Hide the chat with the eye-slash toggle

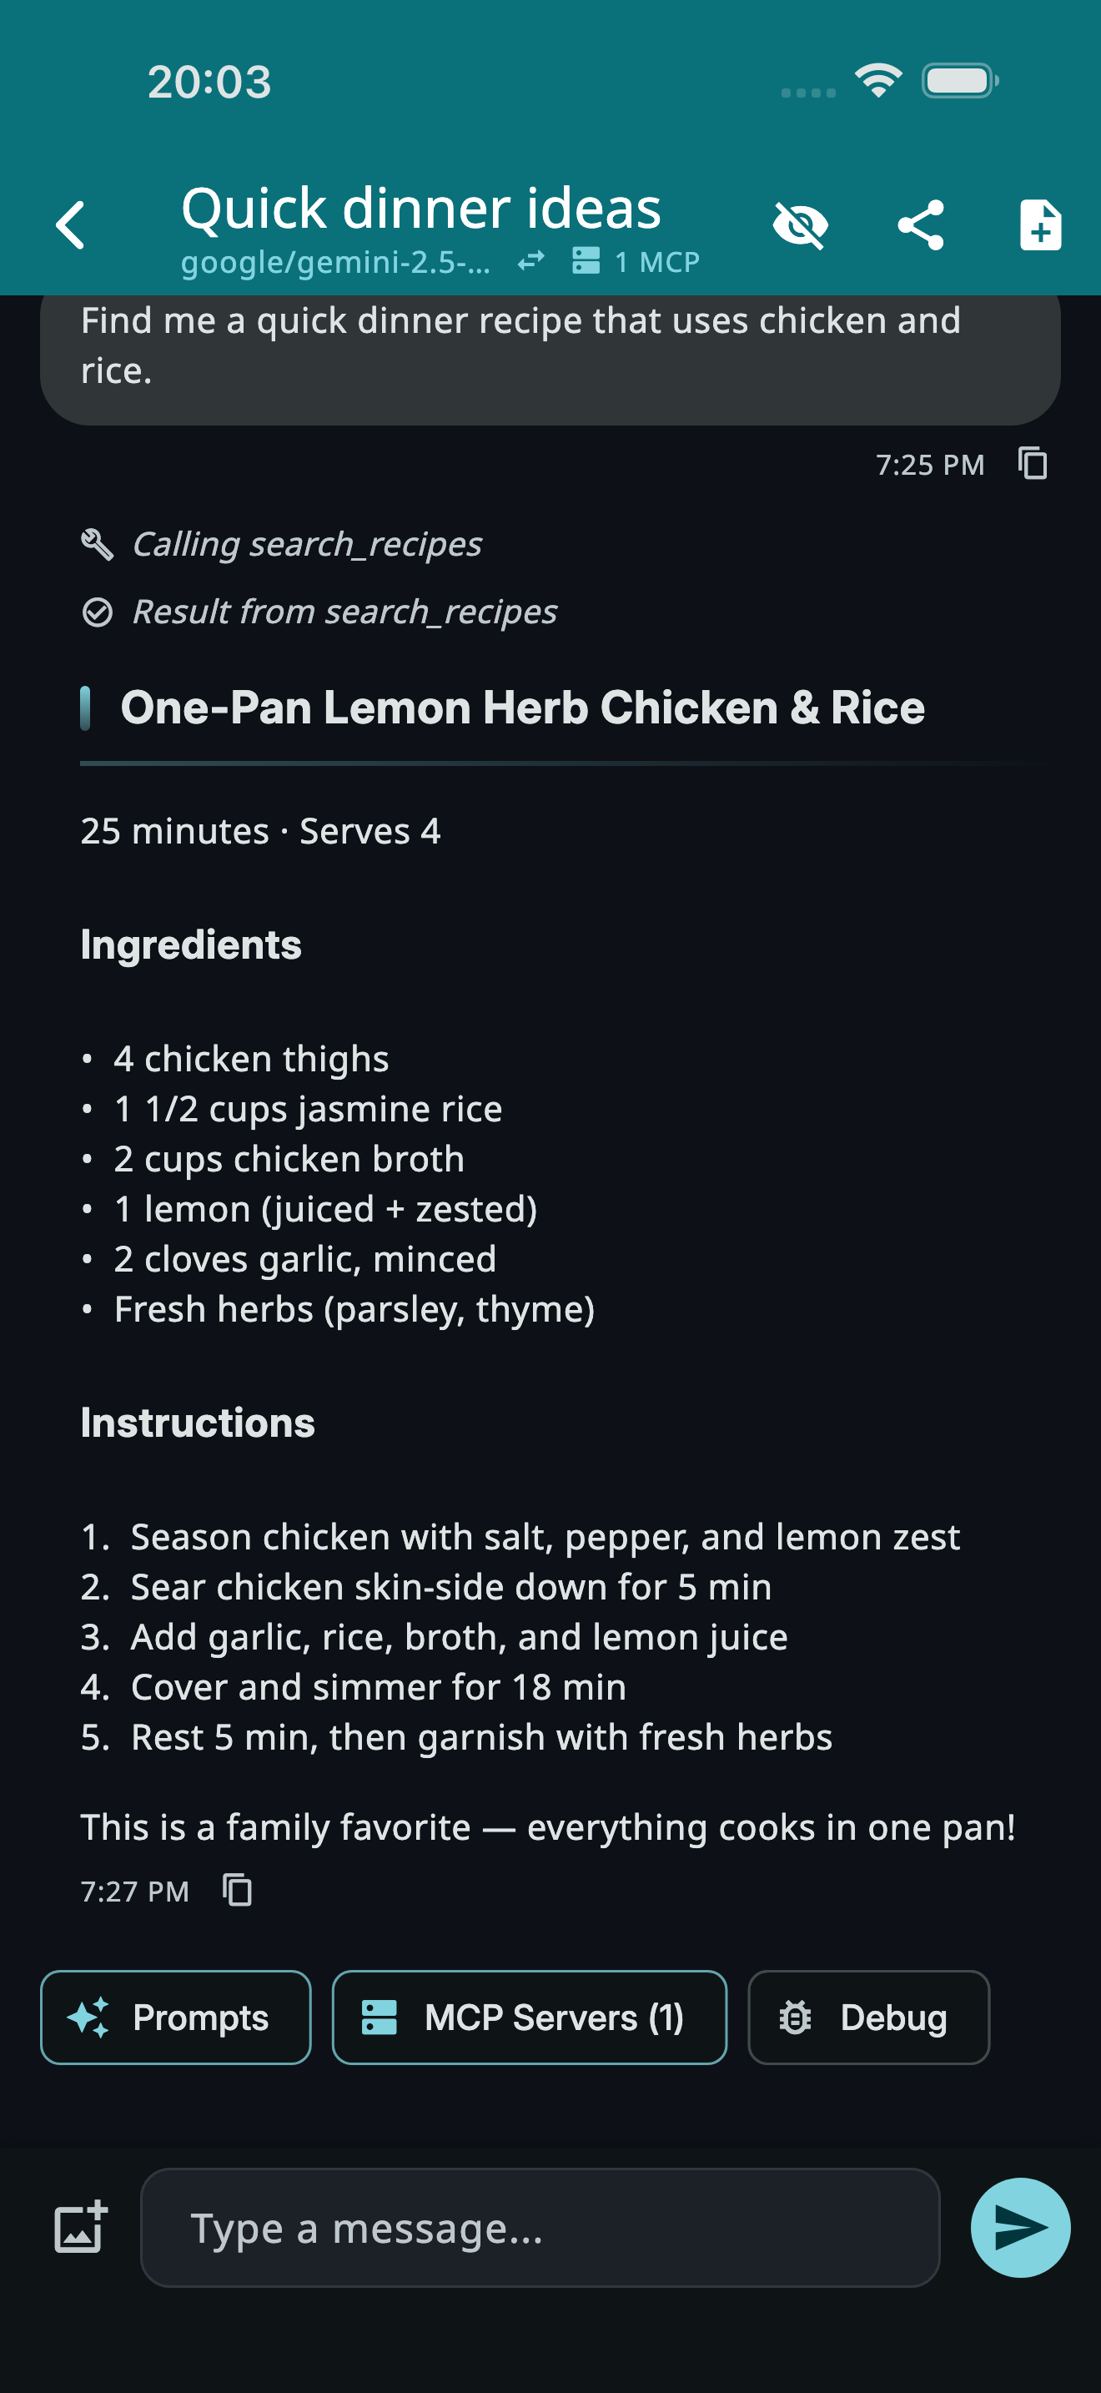point(797,224)
